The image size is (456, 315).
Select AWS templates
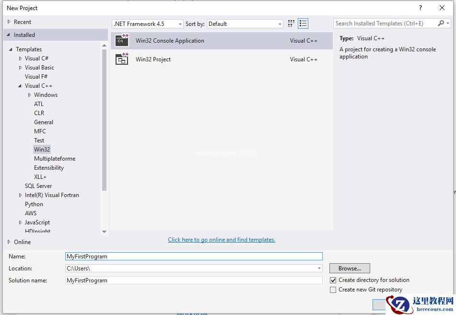31,213
